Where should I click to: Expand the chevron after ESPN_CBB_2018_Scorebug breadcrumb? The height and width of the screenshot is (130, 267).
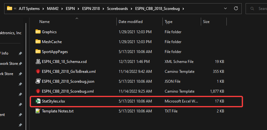183,8
